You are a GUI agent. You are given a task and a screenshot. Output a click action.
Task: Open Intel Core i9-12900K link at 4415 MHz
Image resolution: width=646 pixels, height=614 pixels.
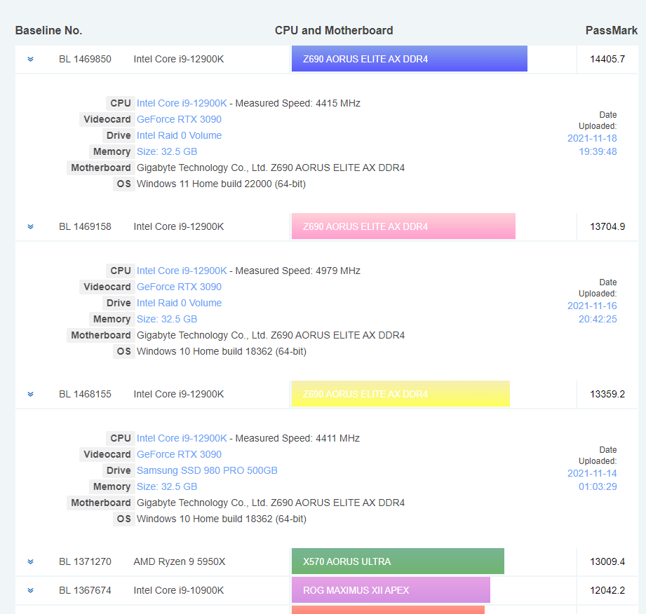182,103
